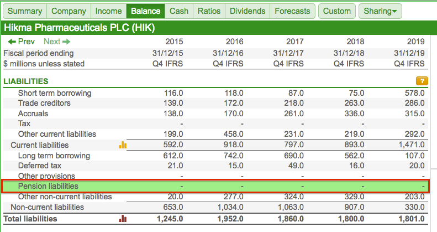This screenshot has width=437, height=232.
Task: Click the 2019 column header
Action: coord(416,42)
